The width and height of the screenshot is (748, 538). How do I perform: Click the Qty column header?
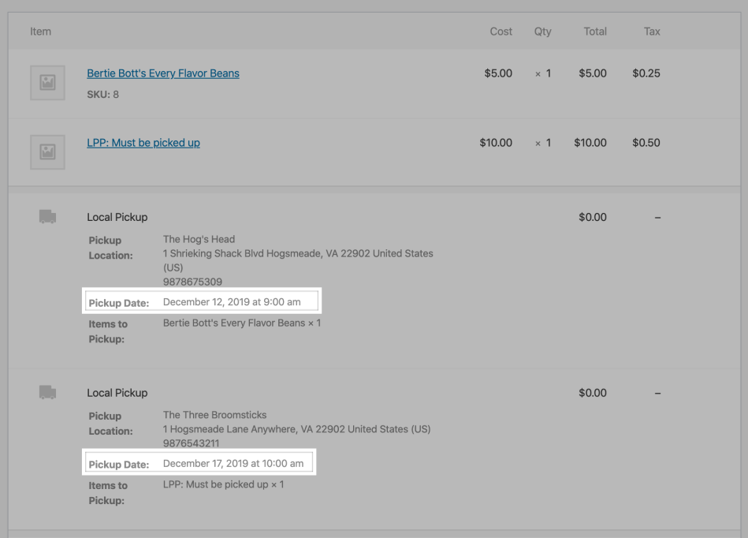tap(542, 32)
